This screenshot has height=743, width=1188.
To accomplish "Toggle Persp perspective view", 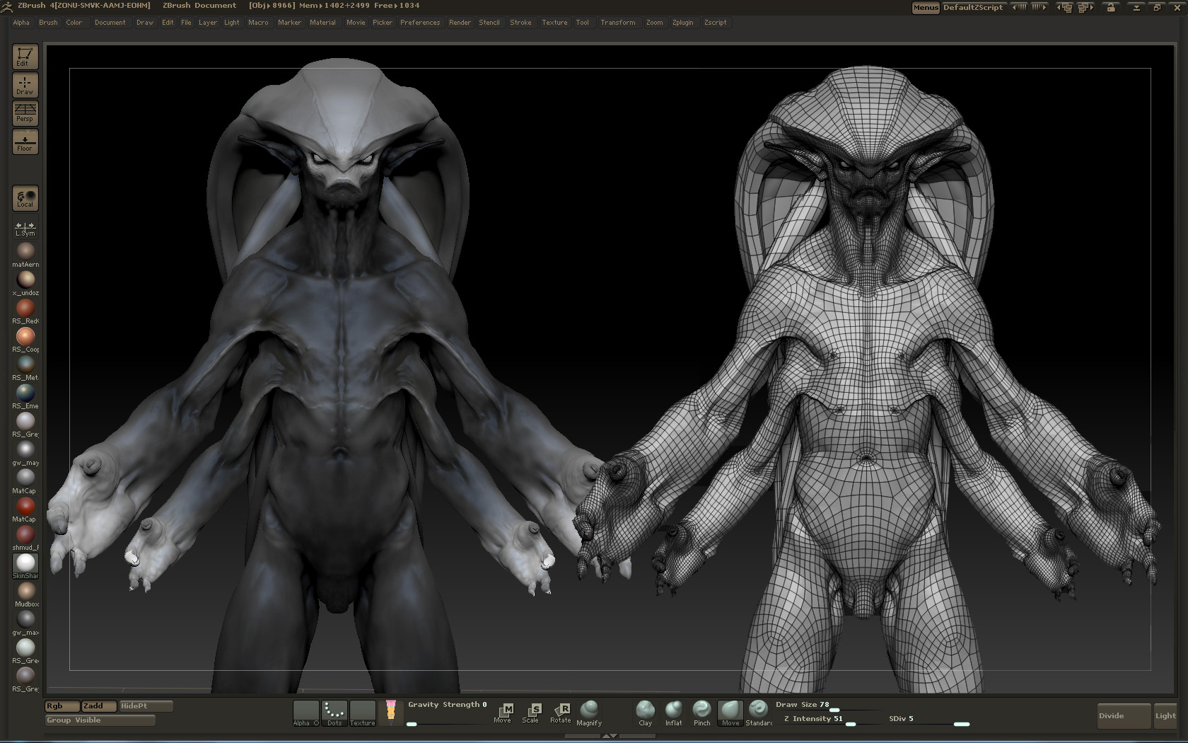I will [x=25, y=113].
